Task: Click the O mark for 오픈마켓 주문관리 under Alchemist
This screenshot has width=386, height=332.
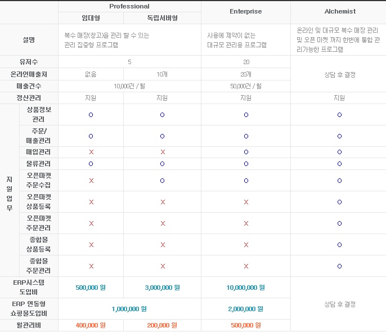Action: click(339, 223)
